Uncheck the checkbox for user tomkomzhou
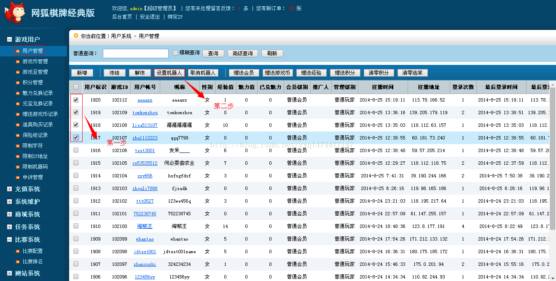The height and width of the screenshot is (281, 556). [x=76, y=112]
